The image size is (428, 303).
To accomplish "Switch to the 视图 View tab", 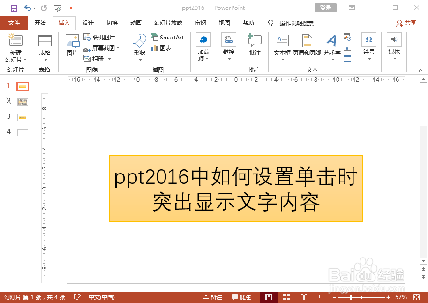I will [x=225, y=23].
